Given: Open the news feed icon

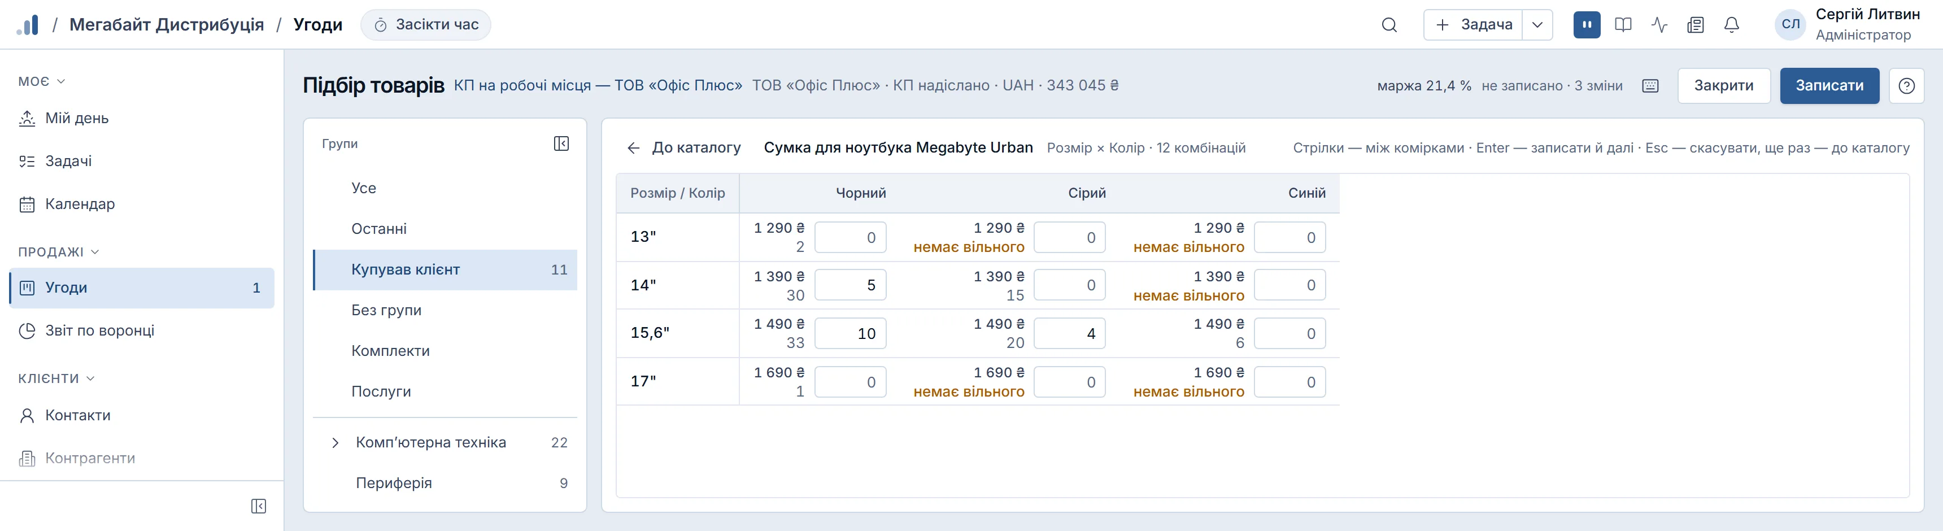Looking at the screenshot, I should [x=1696, y=25].
